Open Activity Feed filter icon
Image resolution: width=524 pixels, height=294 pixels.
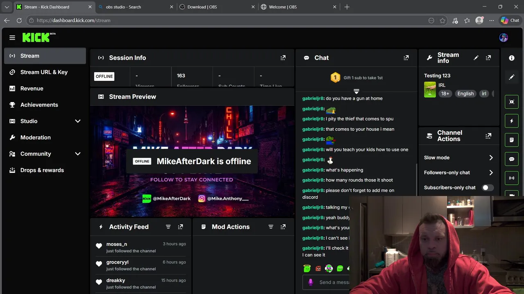coord(168,227)
